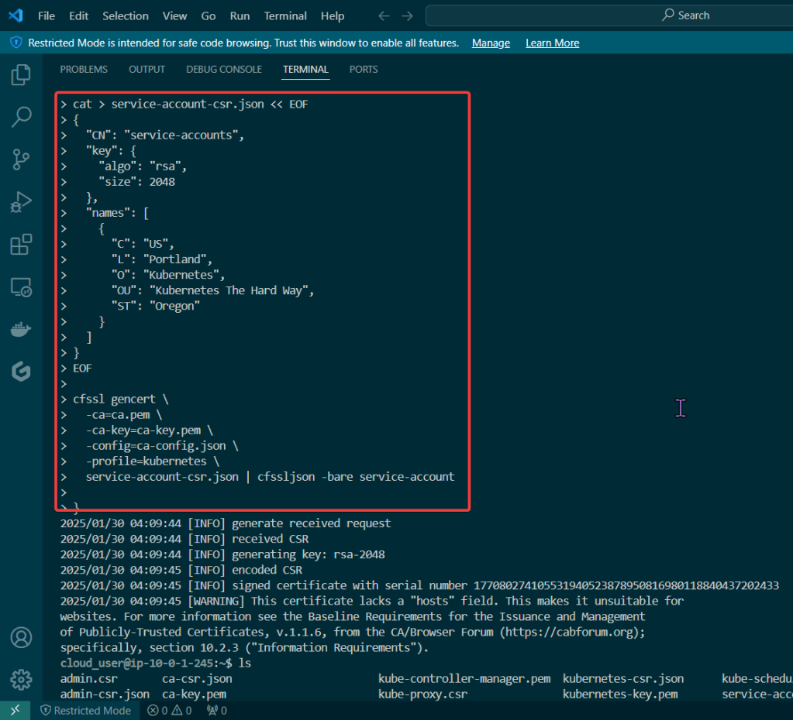793x720 pixels.
Task: Open the Run and Debug view
Action: click(21, 203)
